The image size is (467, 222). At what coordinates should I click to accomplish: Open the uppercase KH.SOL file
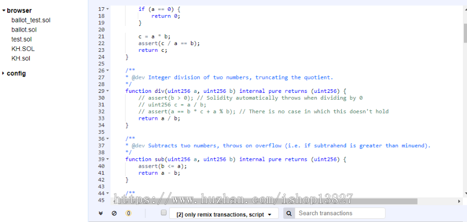(23, 49)
